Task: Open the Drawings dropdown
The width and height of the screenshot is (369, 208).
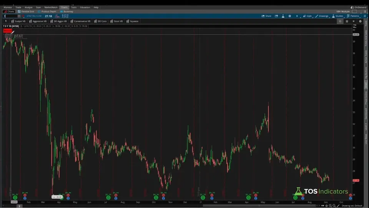Action: [322, 16]
